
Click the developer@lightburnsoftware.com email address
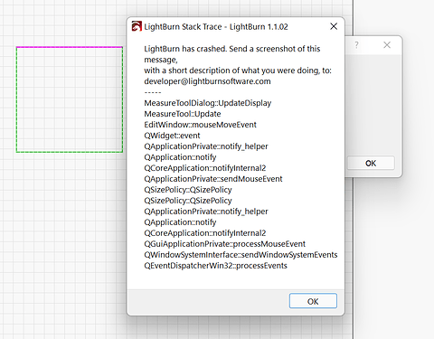[207, 81]
